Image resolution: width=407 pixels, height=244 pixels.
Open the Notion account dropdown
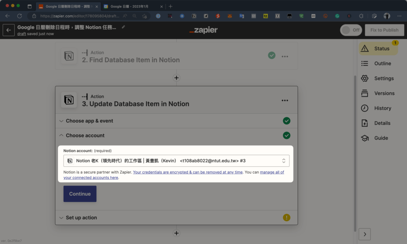[176, 161]
